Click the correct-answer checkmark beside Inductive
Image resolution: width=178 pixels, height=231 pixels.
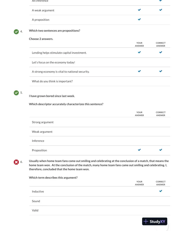[x=161, y=191]
